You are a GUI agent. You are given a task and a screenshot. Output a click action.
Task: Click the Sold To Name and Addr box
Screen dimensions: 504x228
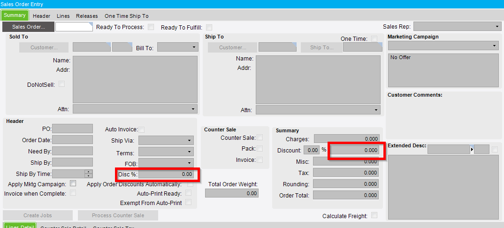pos(135,79)
